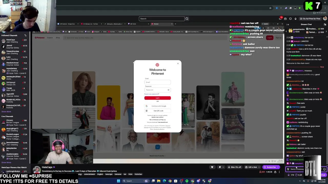Open the Chrome three-dot menu

coord(325,8)
